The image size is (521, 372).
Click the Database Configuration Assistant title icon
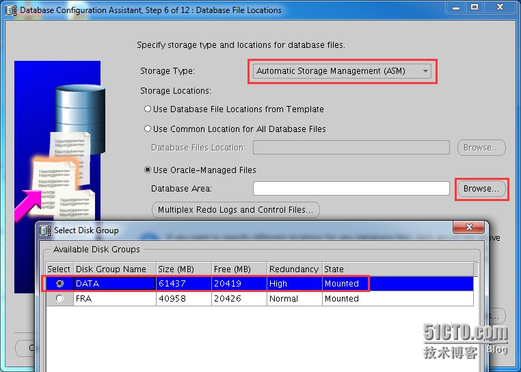11,10
